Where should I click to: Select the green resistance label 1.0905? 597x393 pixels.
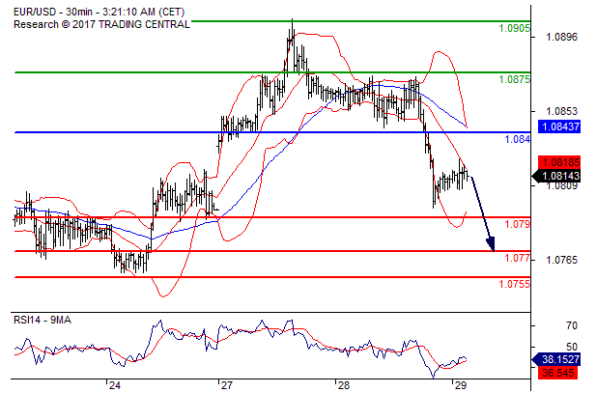(514, 28)
